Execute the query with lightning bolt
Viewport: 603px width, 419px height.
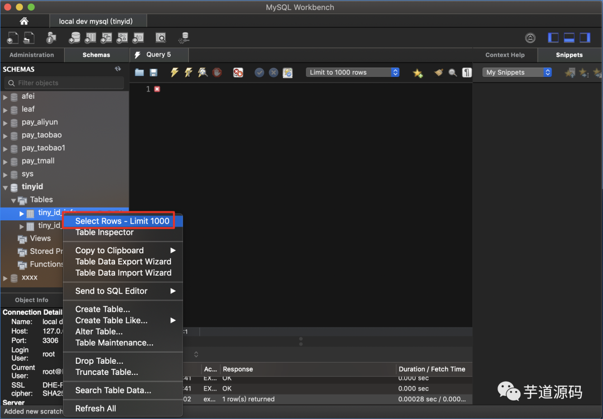pyautogui.click(x=175, y=73)
